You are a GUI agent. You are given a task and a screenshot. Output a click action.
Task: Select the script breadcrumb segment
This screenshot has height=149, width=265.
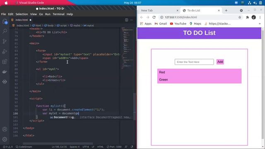coord(62,26)
